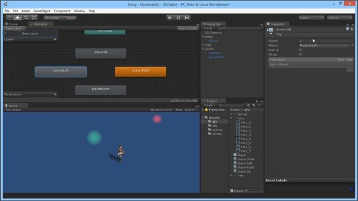Click the Base Layer breadcrumb
The width and height of the screenshot is (358, 201).
coord(14,28)
